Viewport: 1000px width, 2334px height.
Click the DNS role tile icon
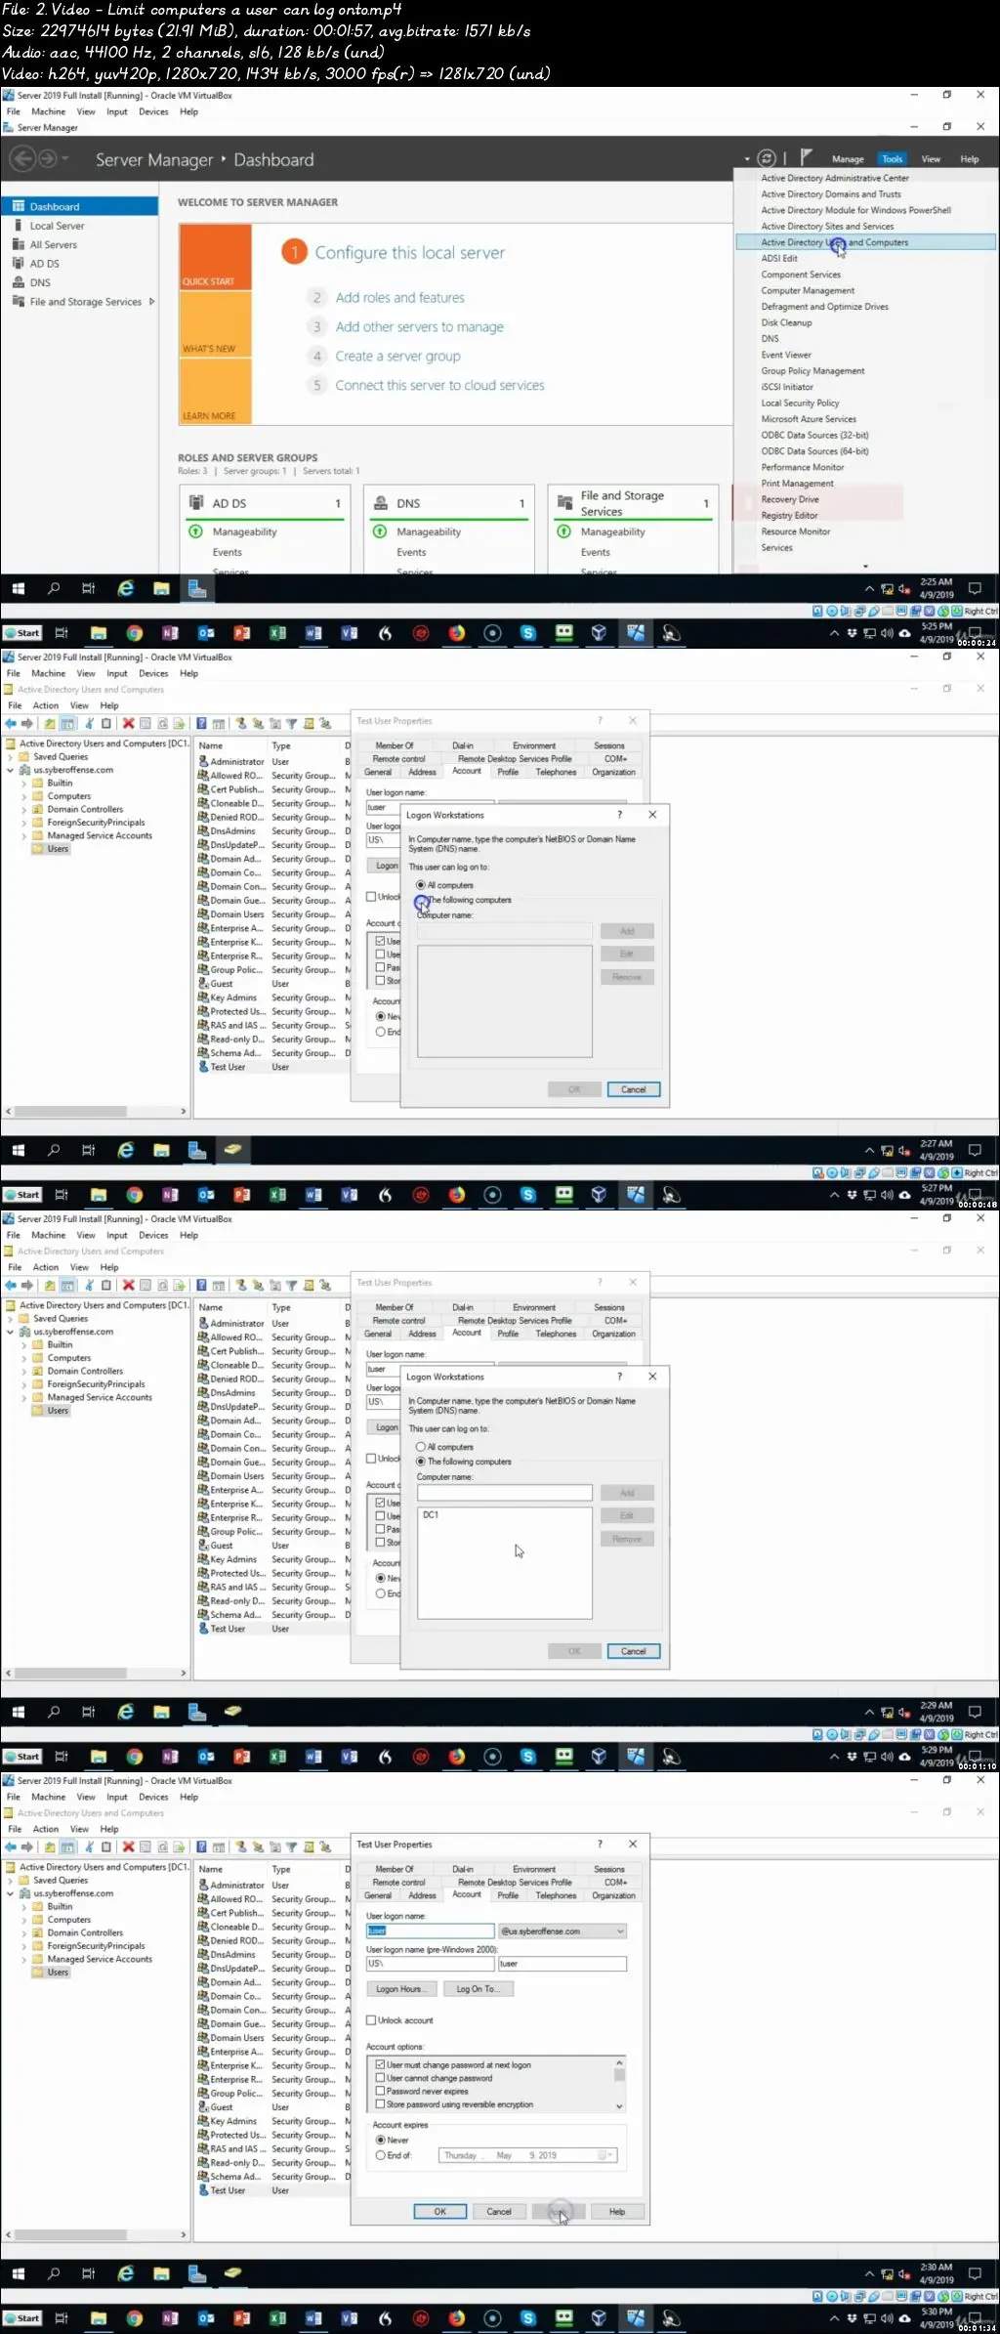pyautogui.click(x=380, y=502)
